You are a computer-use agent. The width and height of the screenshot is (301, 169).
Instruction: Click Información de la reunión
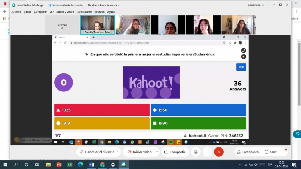click(x=65, y=5)
